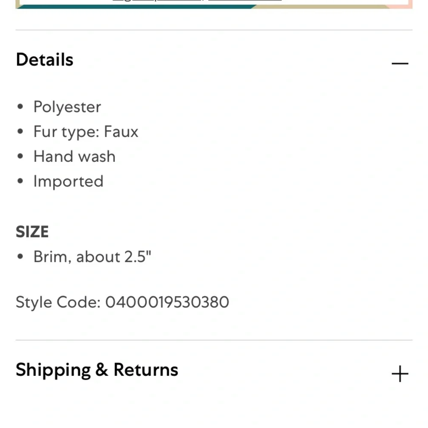The width and height of the screenshot is (428, 428).
Task: Click the bullet dot beside Polyester
Action: click(x=20, y=107)
